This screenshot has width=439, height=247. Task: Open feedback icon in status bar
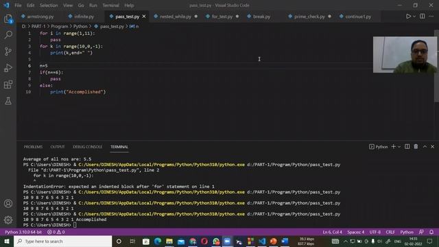pyautogui.click(x=421, y=232)
